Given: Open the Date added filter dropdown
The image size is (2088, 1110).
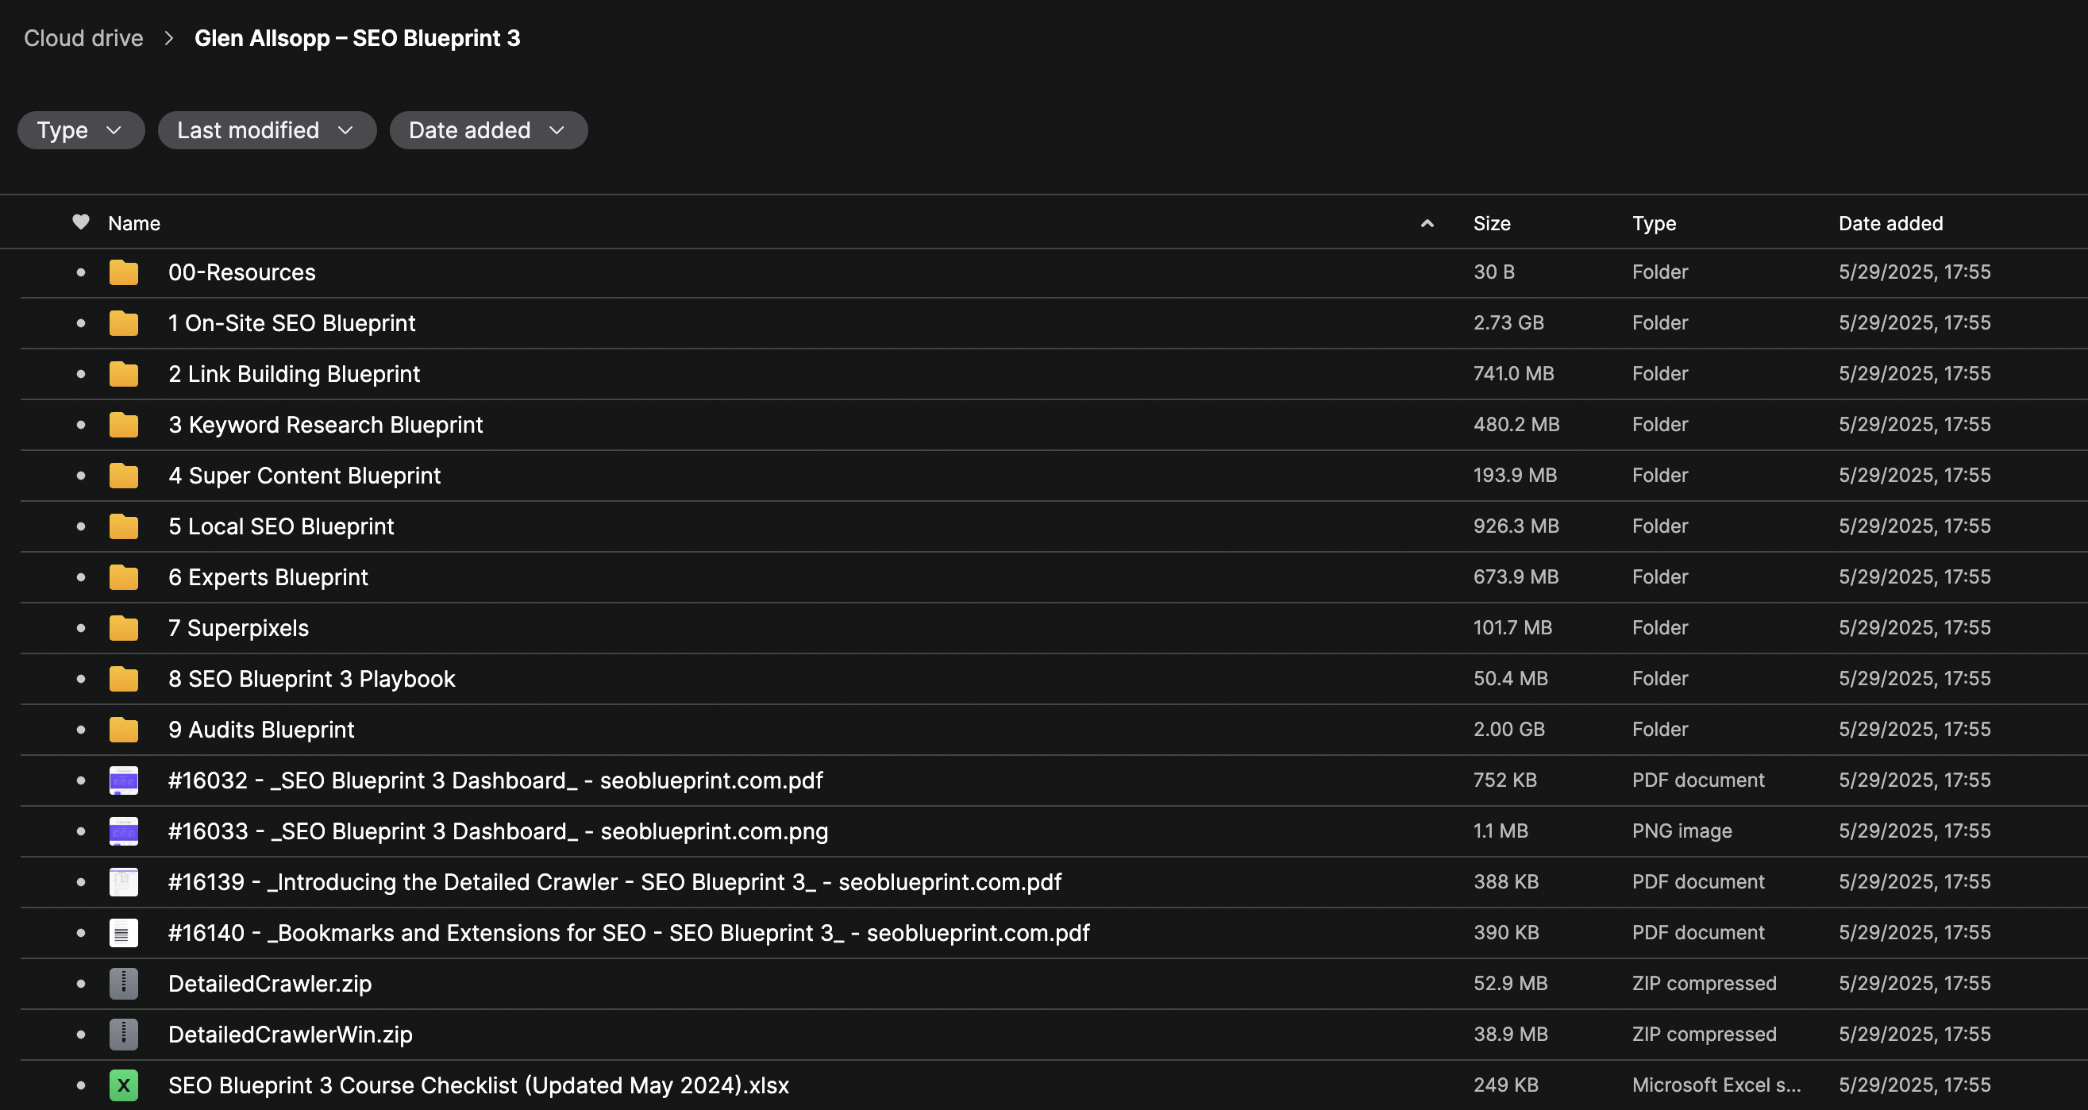Looking at the screenshot, I should click(x=488, y=129).
